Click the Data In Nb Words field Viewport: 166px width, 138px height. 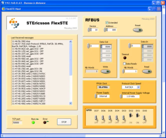click(x=131, y=71)
